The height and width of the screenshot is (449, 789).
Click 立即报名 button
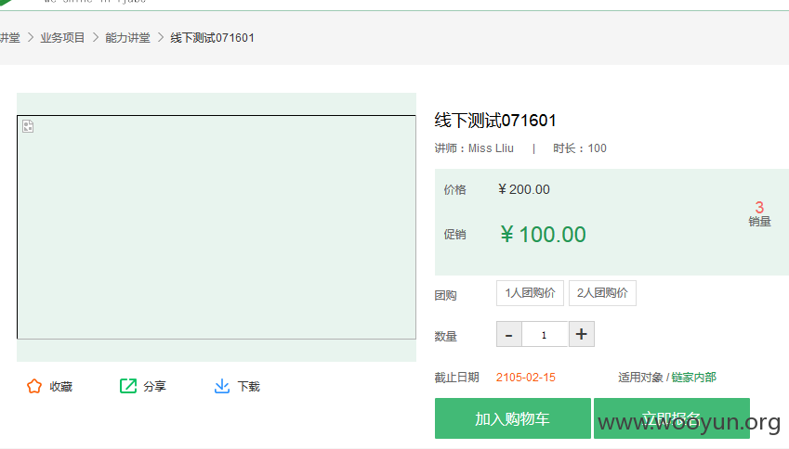pos(672,418)
